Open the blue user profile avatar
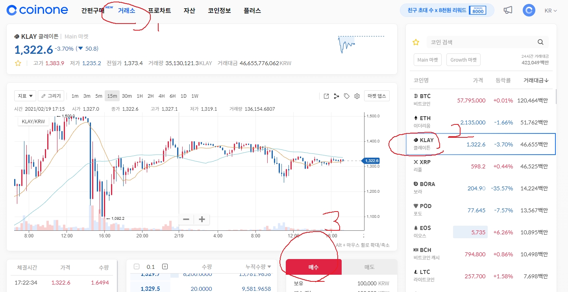 tap(529, 10)
